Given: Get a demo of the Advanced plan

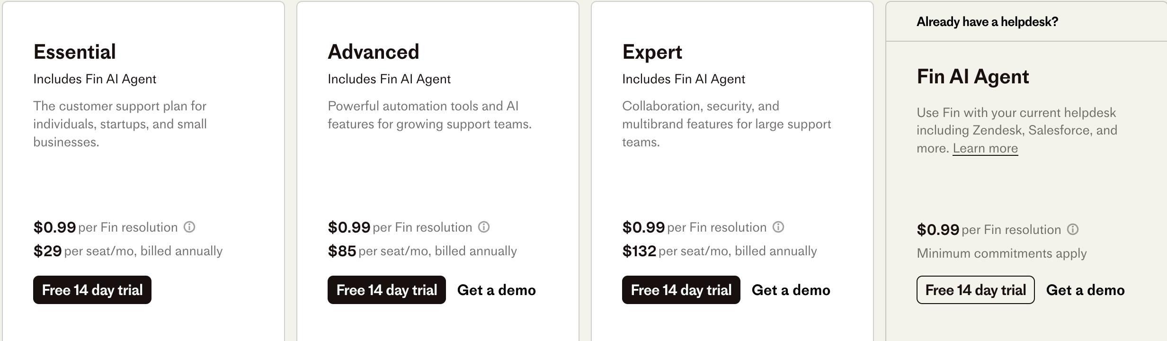Looking at the screenshot, I should click(x=497, y=290).
